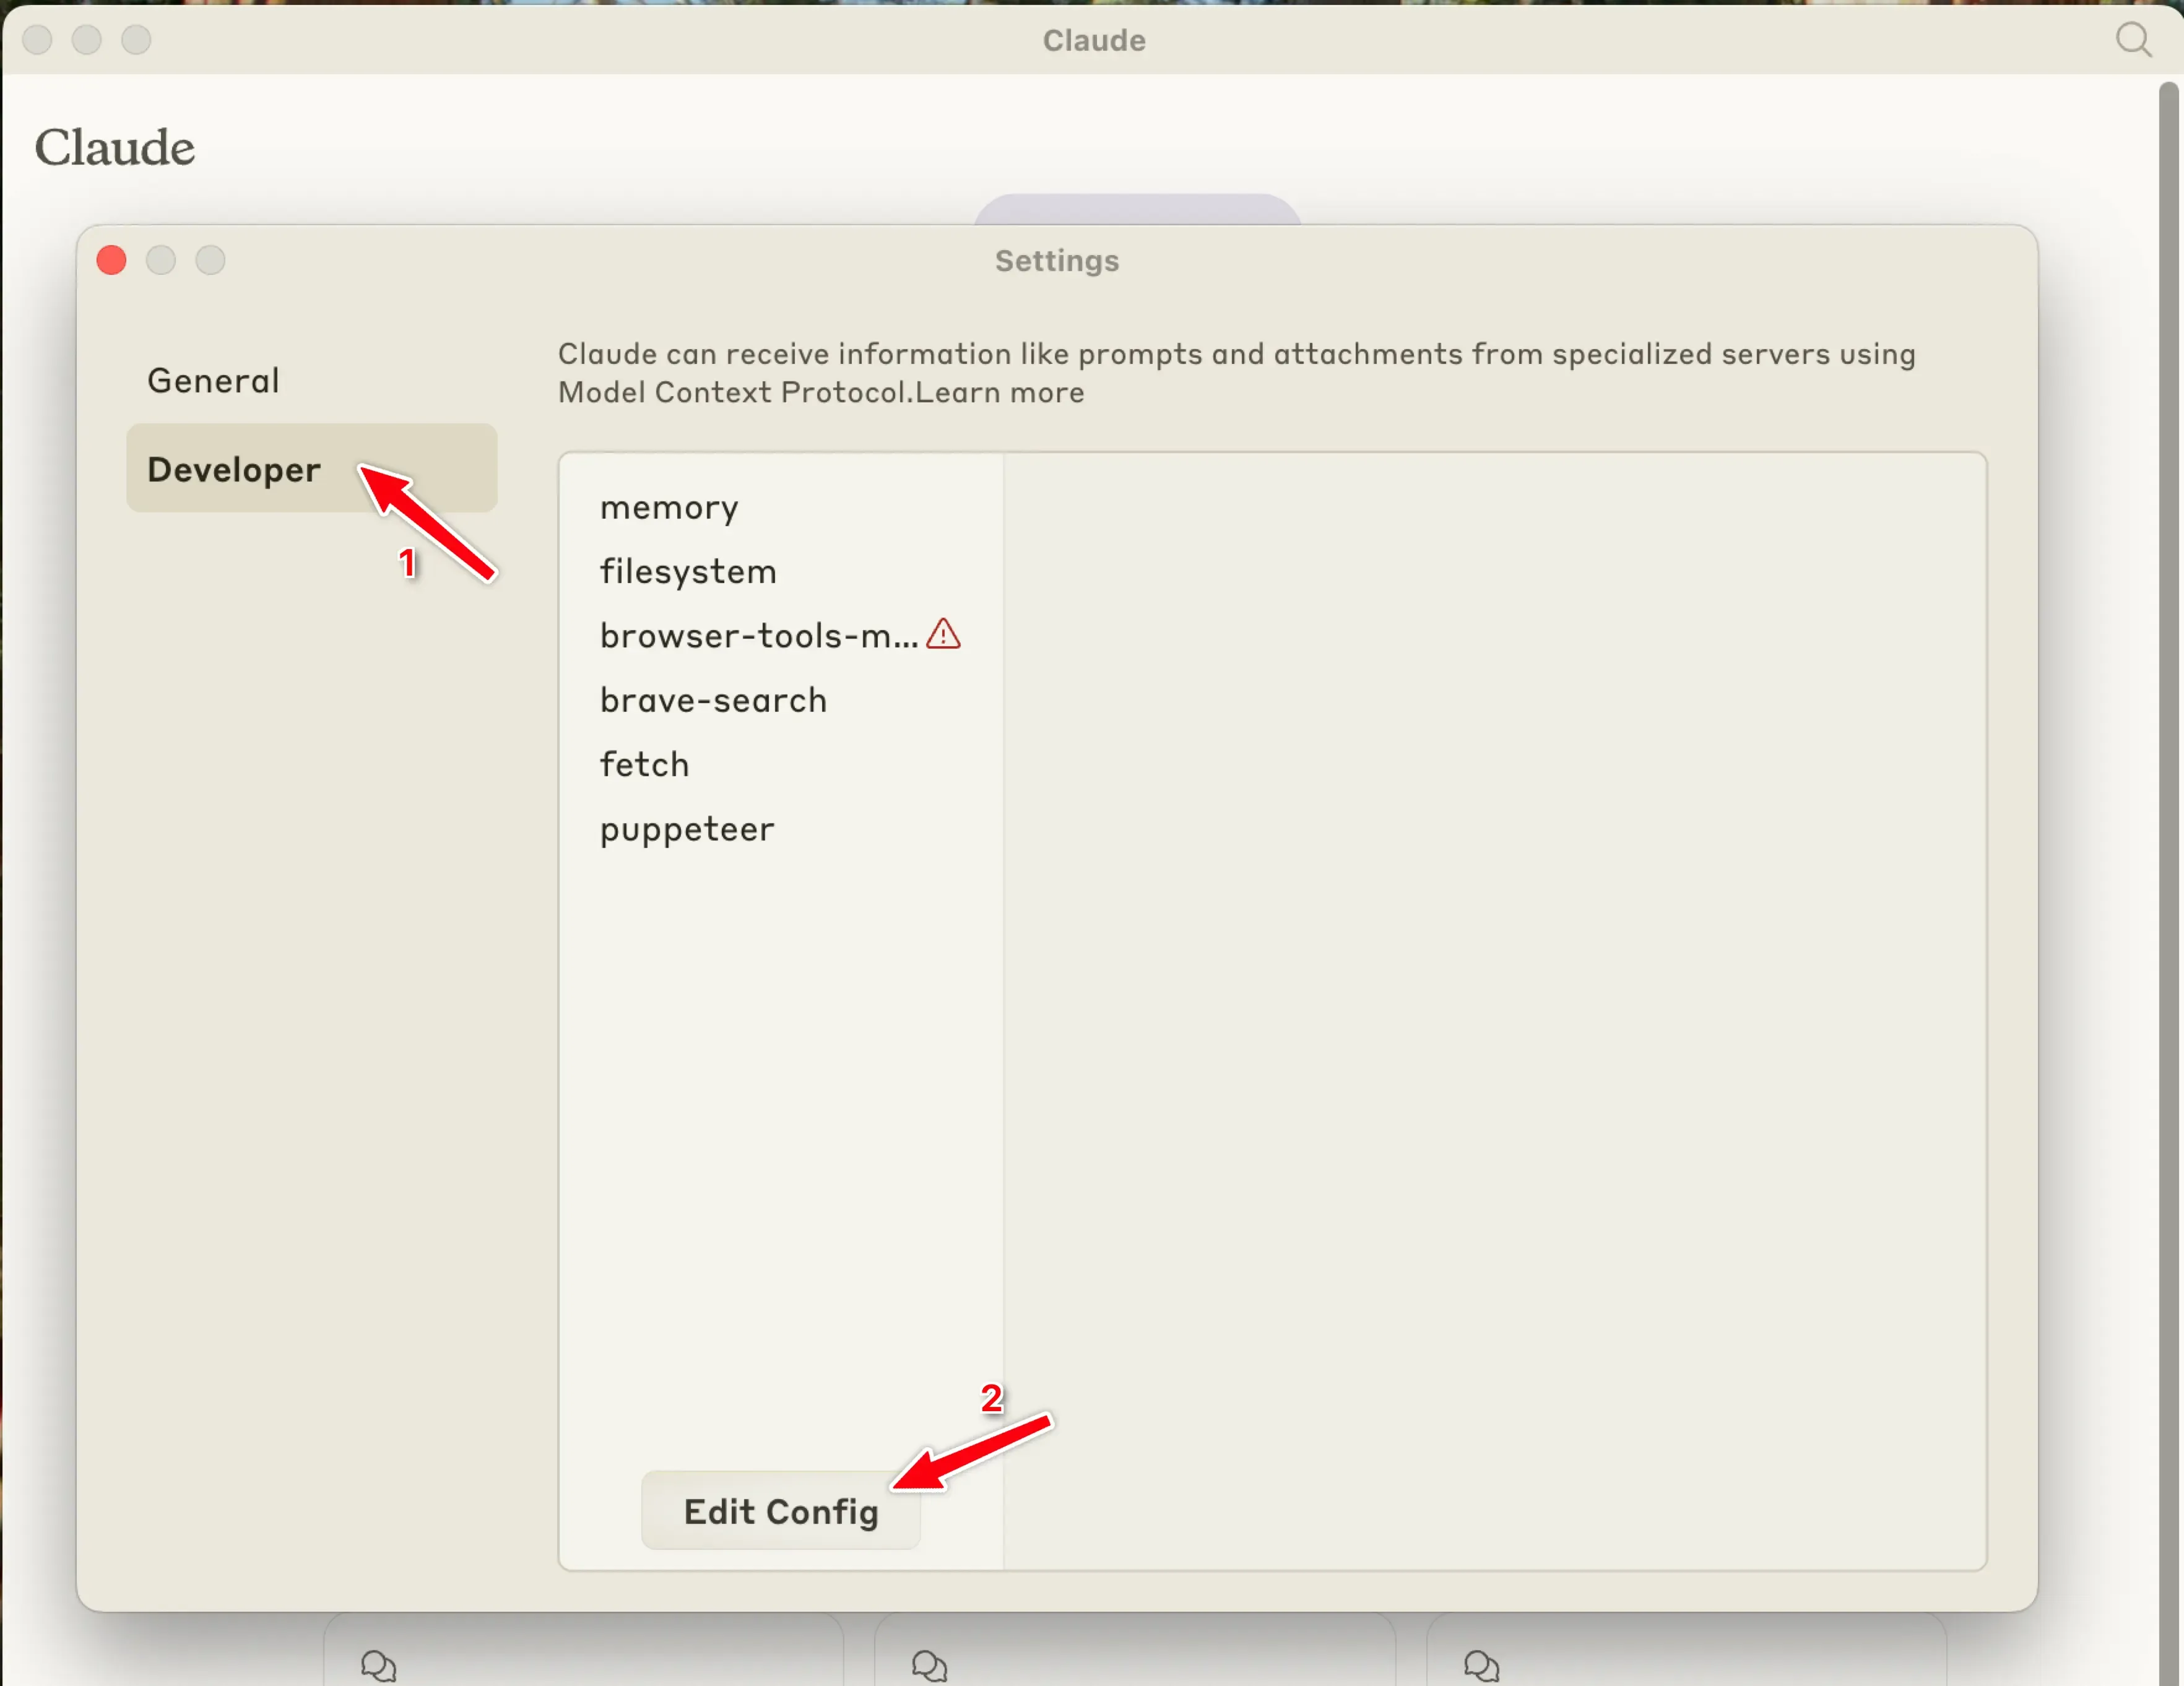Click the Settings window minimize button

click(x=161, y=261)
